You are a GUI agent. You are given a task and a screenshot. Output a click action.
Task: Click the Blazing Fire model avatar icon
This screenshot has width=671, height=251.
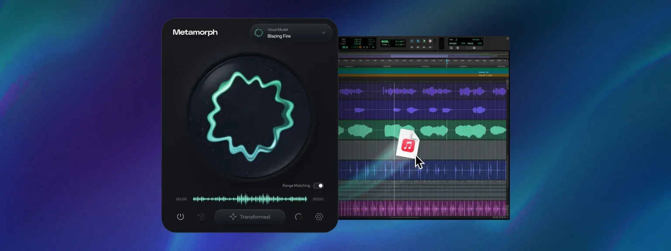pyautogui.click(x=259, y=33)
